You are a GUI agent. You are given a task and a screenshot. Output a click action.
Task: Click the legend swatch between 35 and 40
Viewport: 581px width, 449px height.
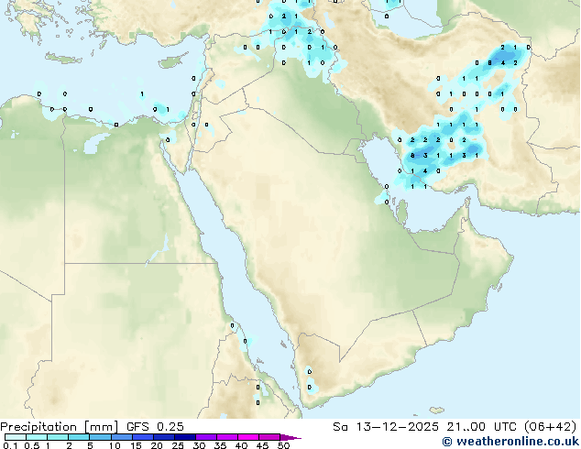coord(226,437)
